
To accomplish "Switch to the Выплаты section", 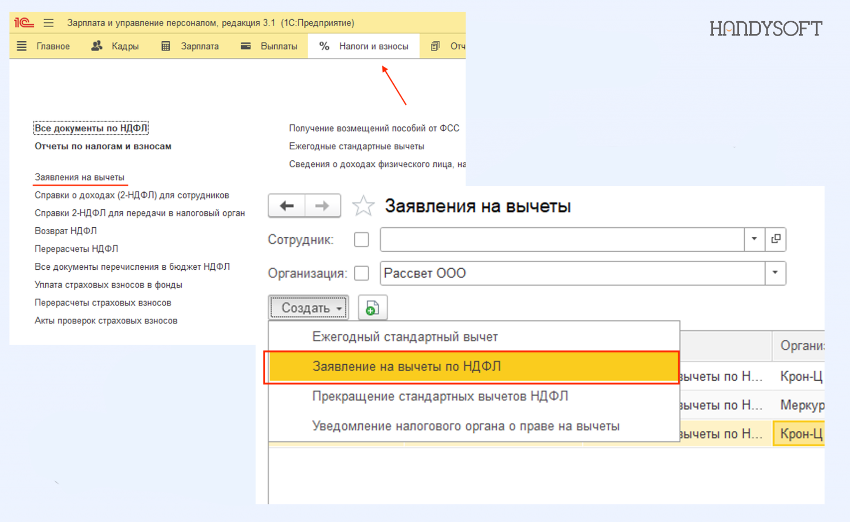I will [279, 46].
